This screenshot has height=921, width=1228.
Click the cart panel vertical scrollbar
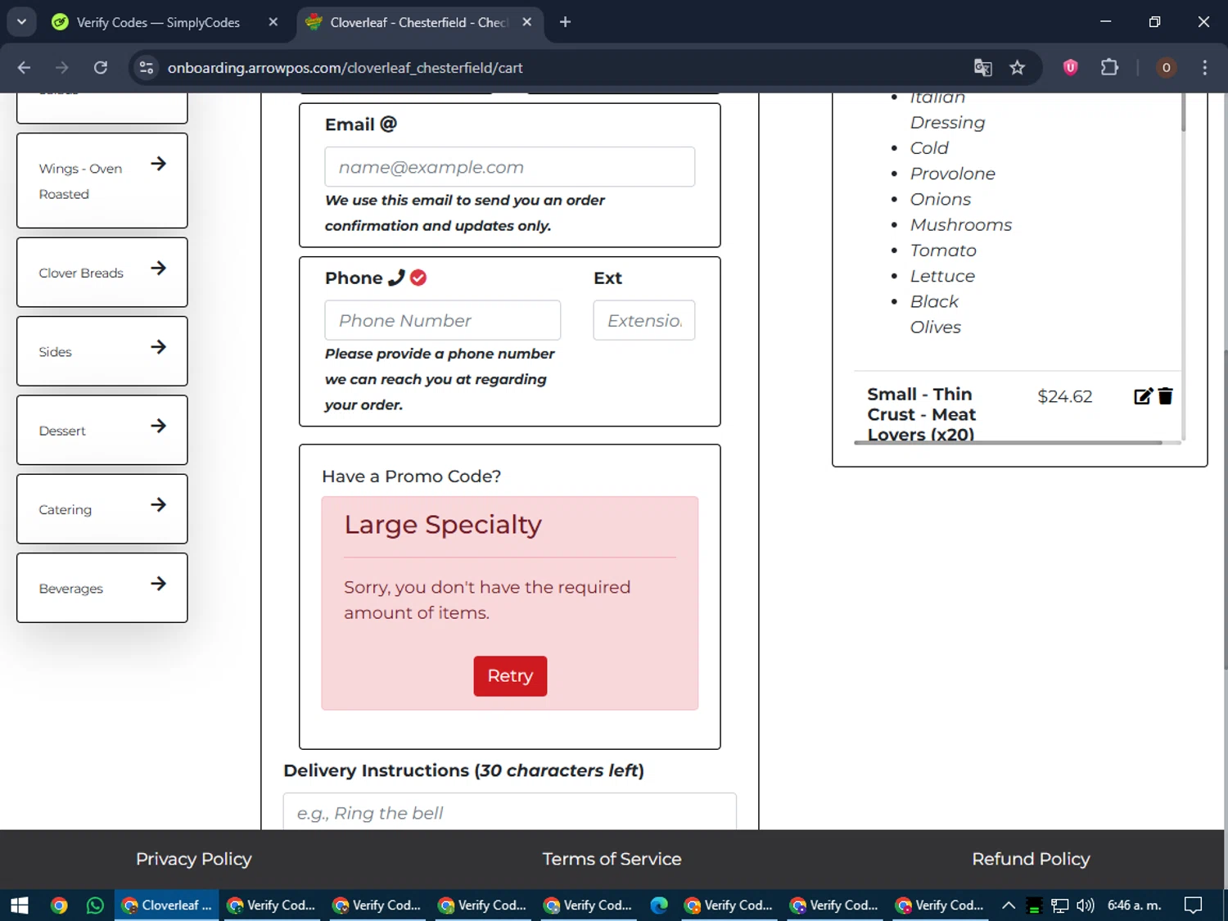pos(1183,111)
